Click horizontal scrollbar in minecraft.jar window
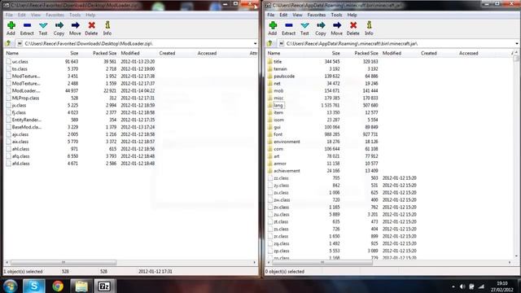The image size is (521, 293). [x=322, y=262]
